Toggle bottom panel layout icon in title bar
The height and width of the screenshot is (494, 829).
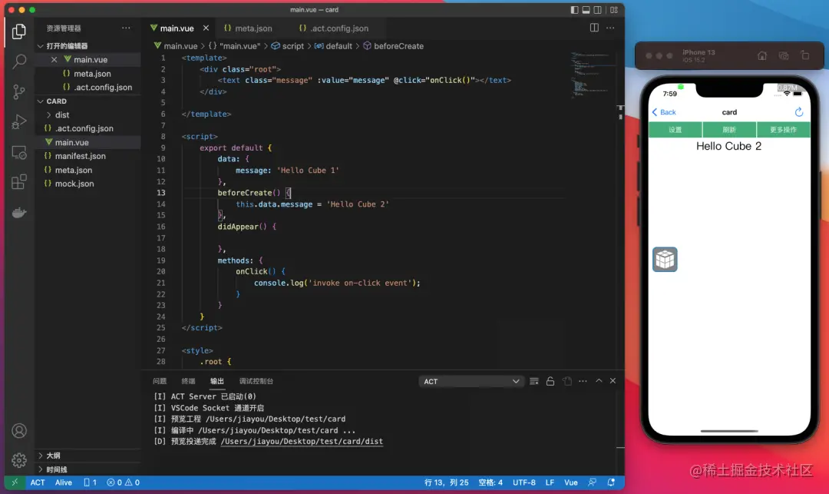pos(586,9)
